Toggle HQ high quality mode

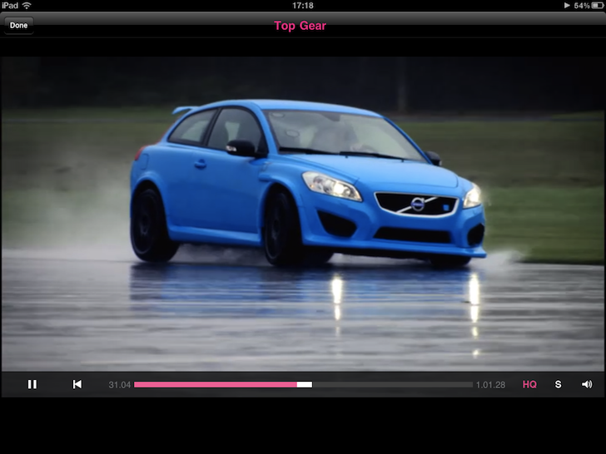[529, 384]
